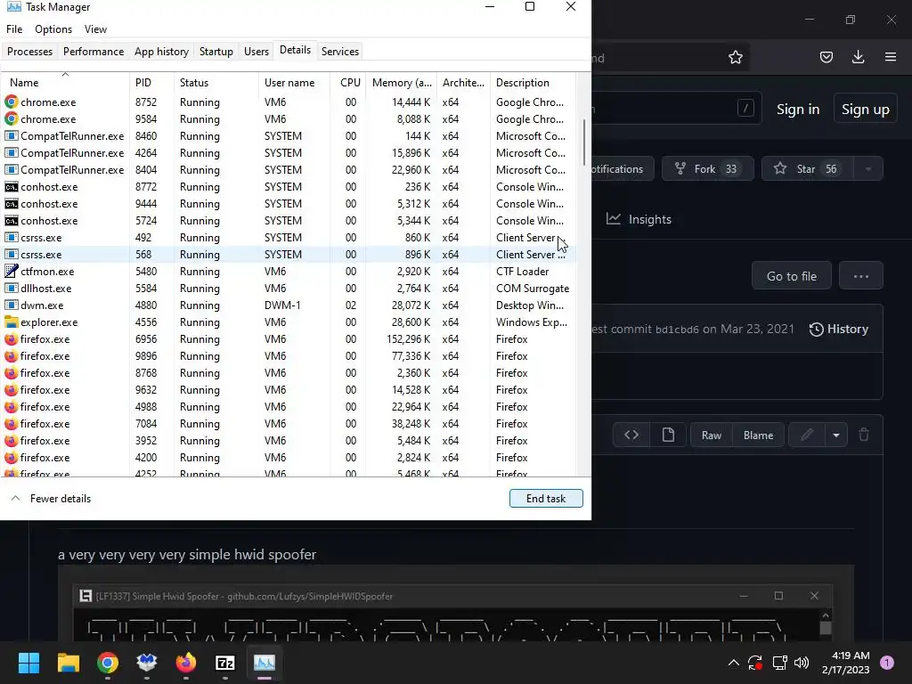The image size is (912, 684).
Task: Open the Options menu in Task Manager
Action: tap(53, 29)
